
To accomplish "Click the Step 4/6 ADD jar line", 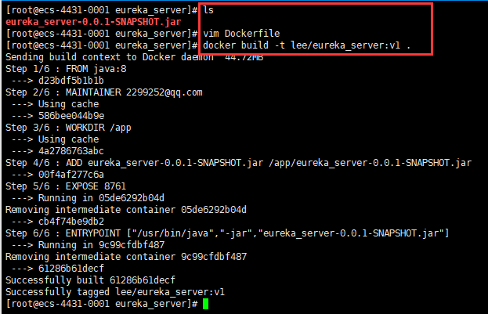I will tap(238, 163).
